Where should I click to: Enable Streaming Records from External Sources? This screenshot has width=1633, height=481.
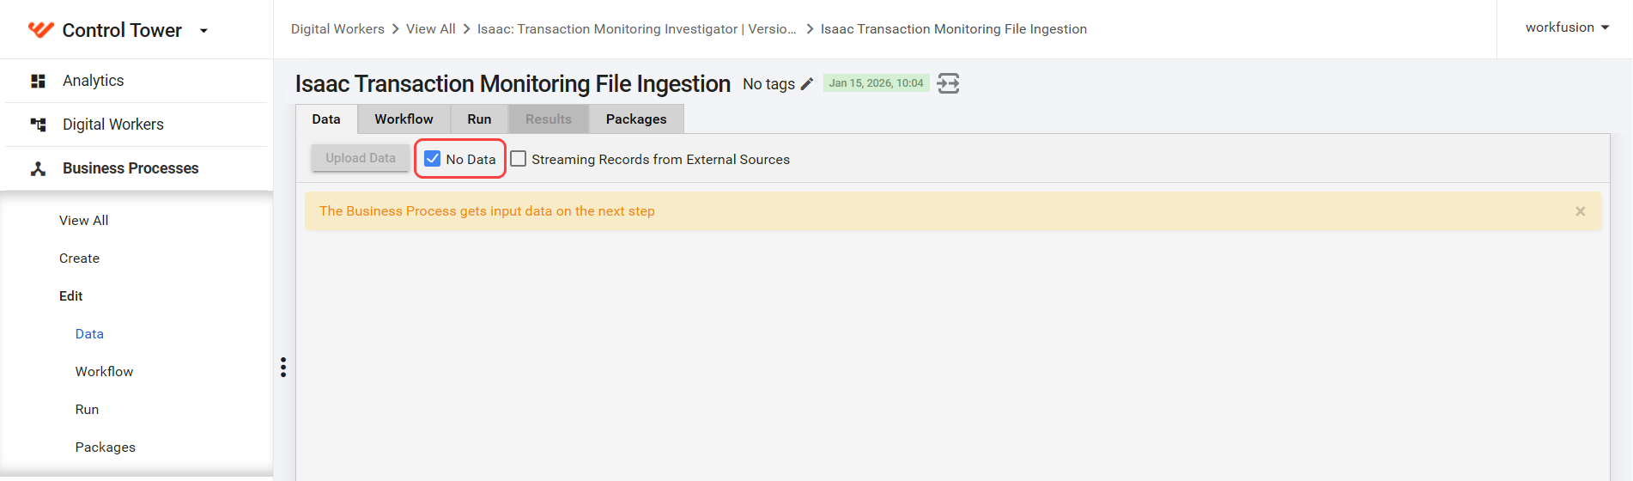pos(519,159)
